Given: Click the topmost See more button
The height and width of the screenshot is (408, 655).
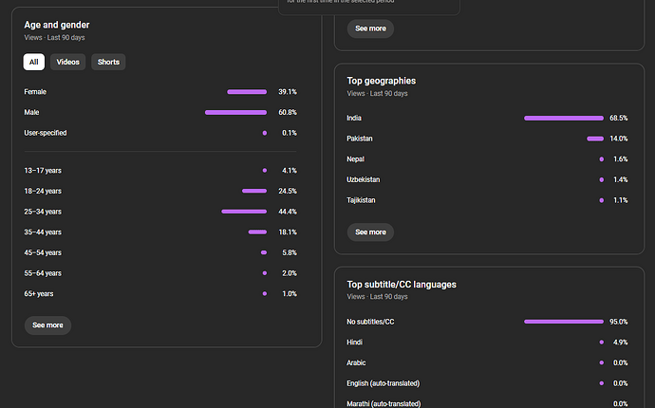Looking at the screenshot, I should 370,28.
